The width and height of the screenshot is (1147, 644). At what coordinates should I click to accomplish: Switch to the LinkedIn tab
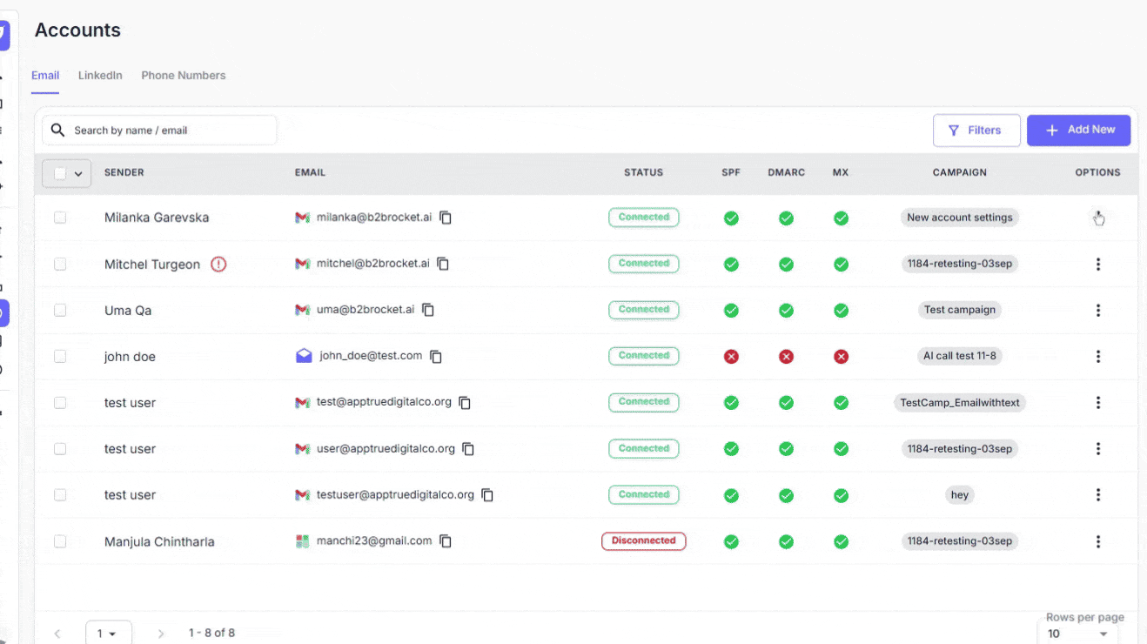[x=100, y=76]
